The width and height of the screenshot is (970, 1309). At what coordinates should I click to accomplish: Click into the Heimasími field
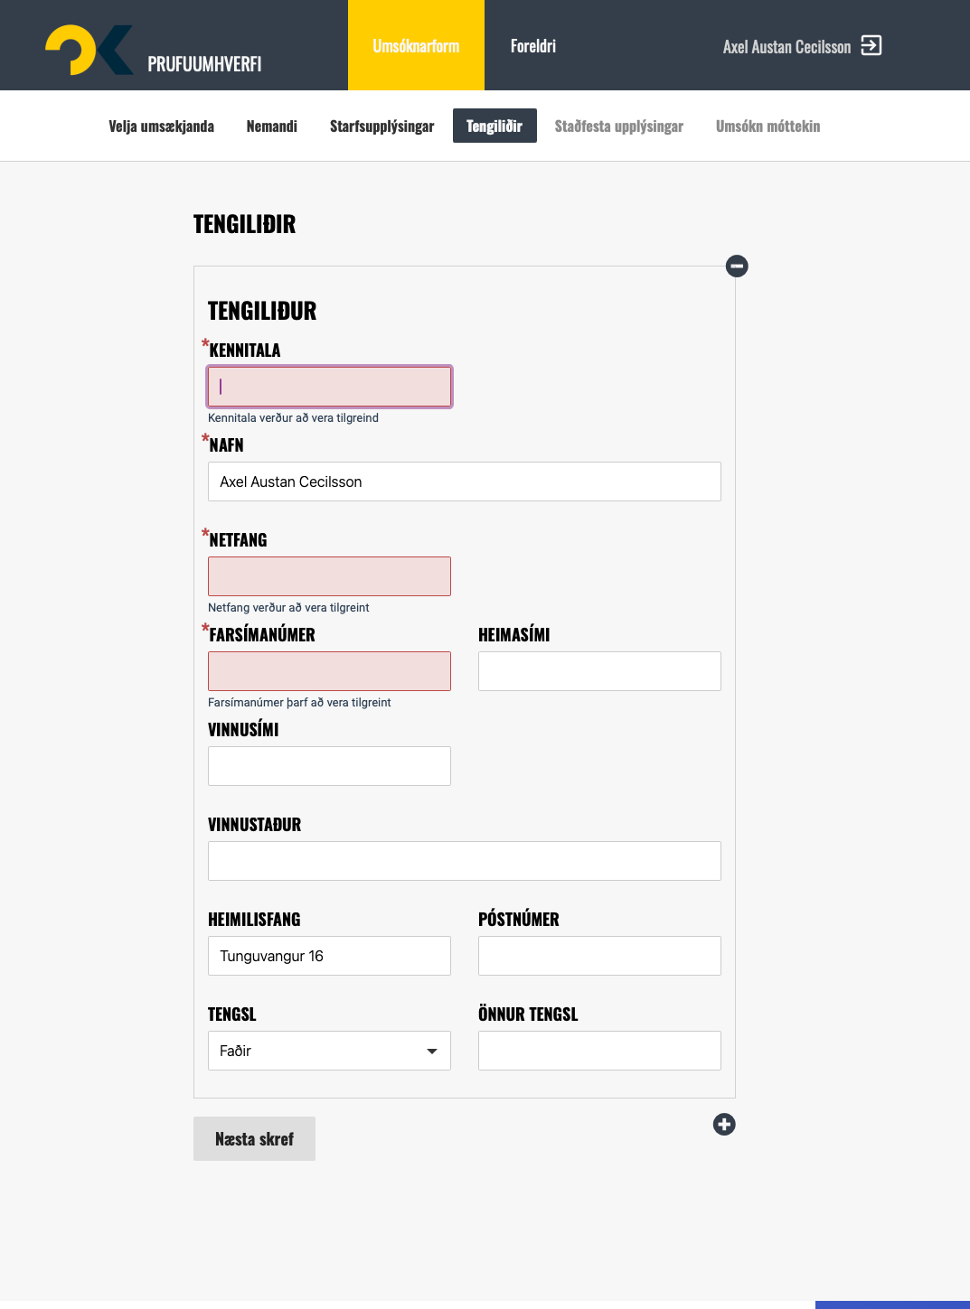(x=599, y=671)
